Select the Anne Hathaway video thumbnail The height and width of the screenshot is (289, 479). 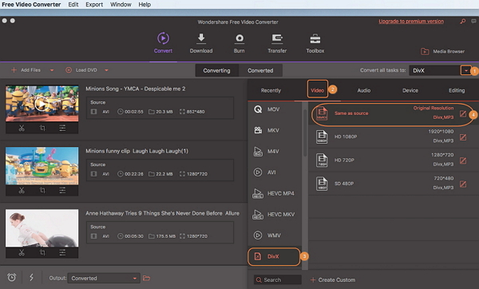(x=42, y=228)
